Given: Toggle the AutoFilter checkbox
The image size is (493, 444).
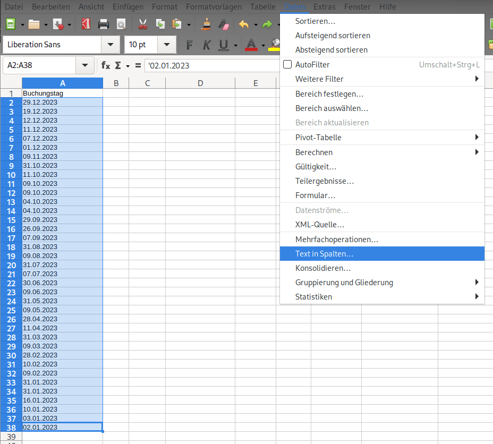Looking at the screenshot, I should tap(287, 64).
